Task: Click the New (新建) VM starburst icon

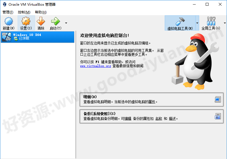Action: click(9, 21)
